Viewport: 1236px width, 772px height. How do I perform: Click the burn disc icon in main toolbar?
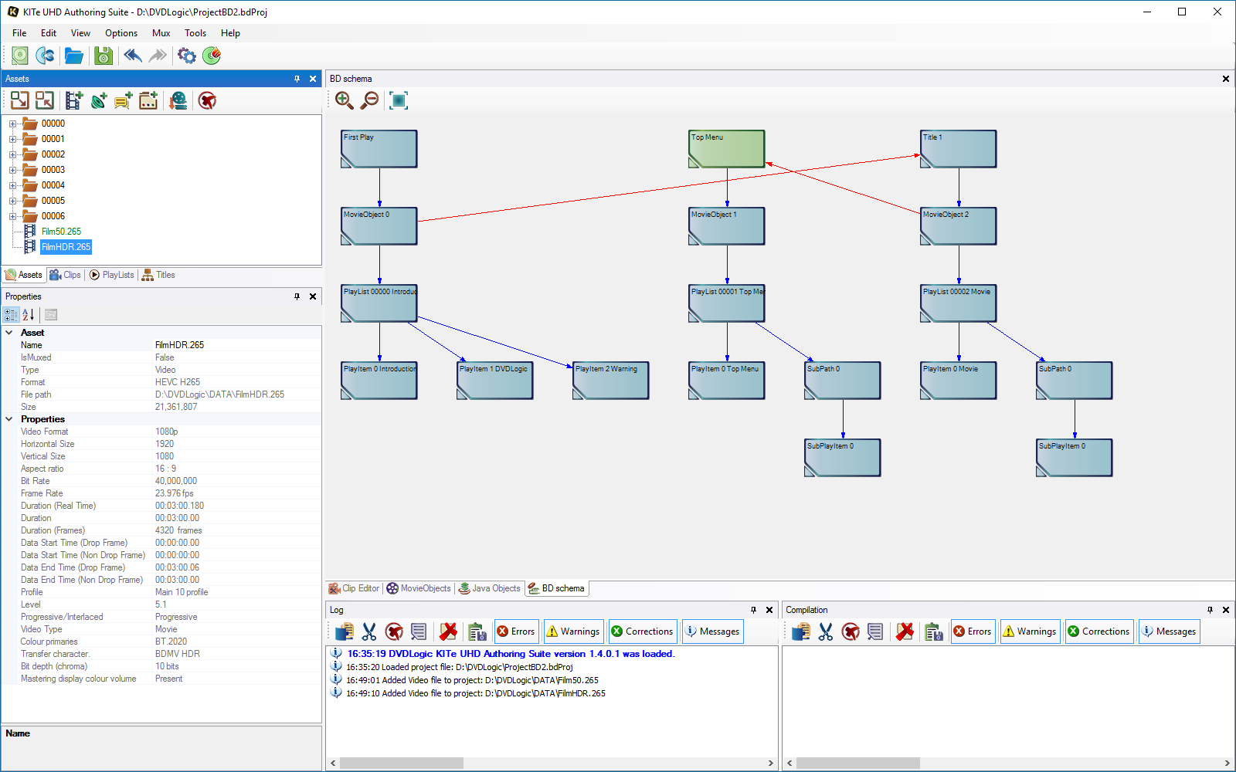(212, 56)
